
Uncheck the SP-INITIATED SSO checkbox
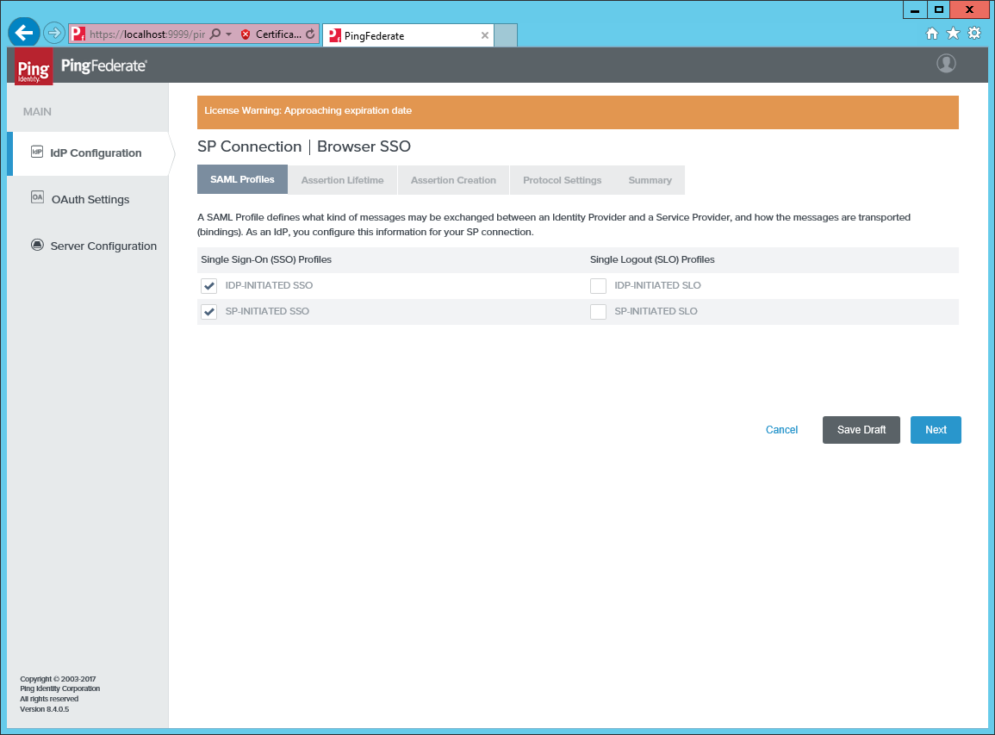[209, 312]
